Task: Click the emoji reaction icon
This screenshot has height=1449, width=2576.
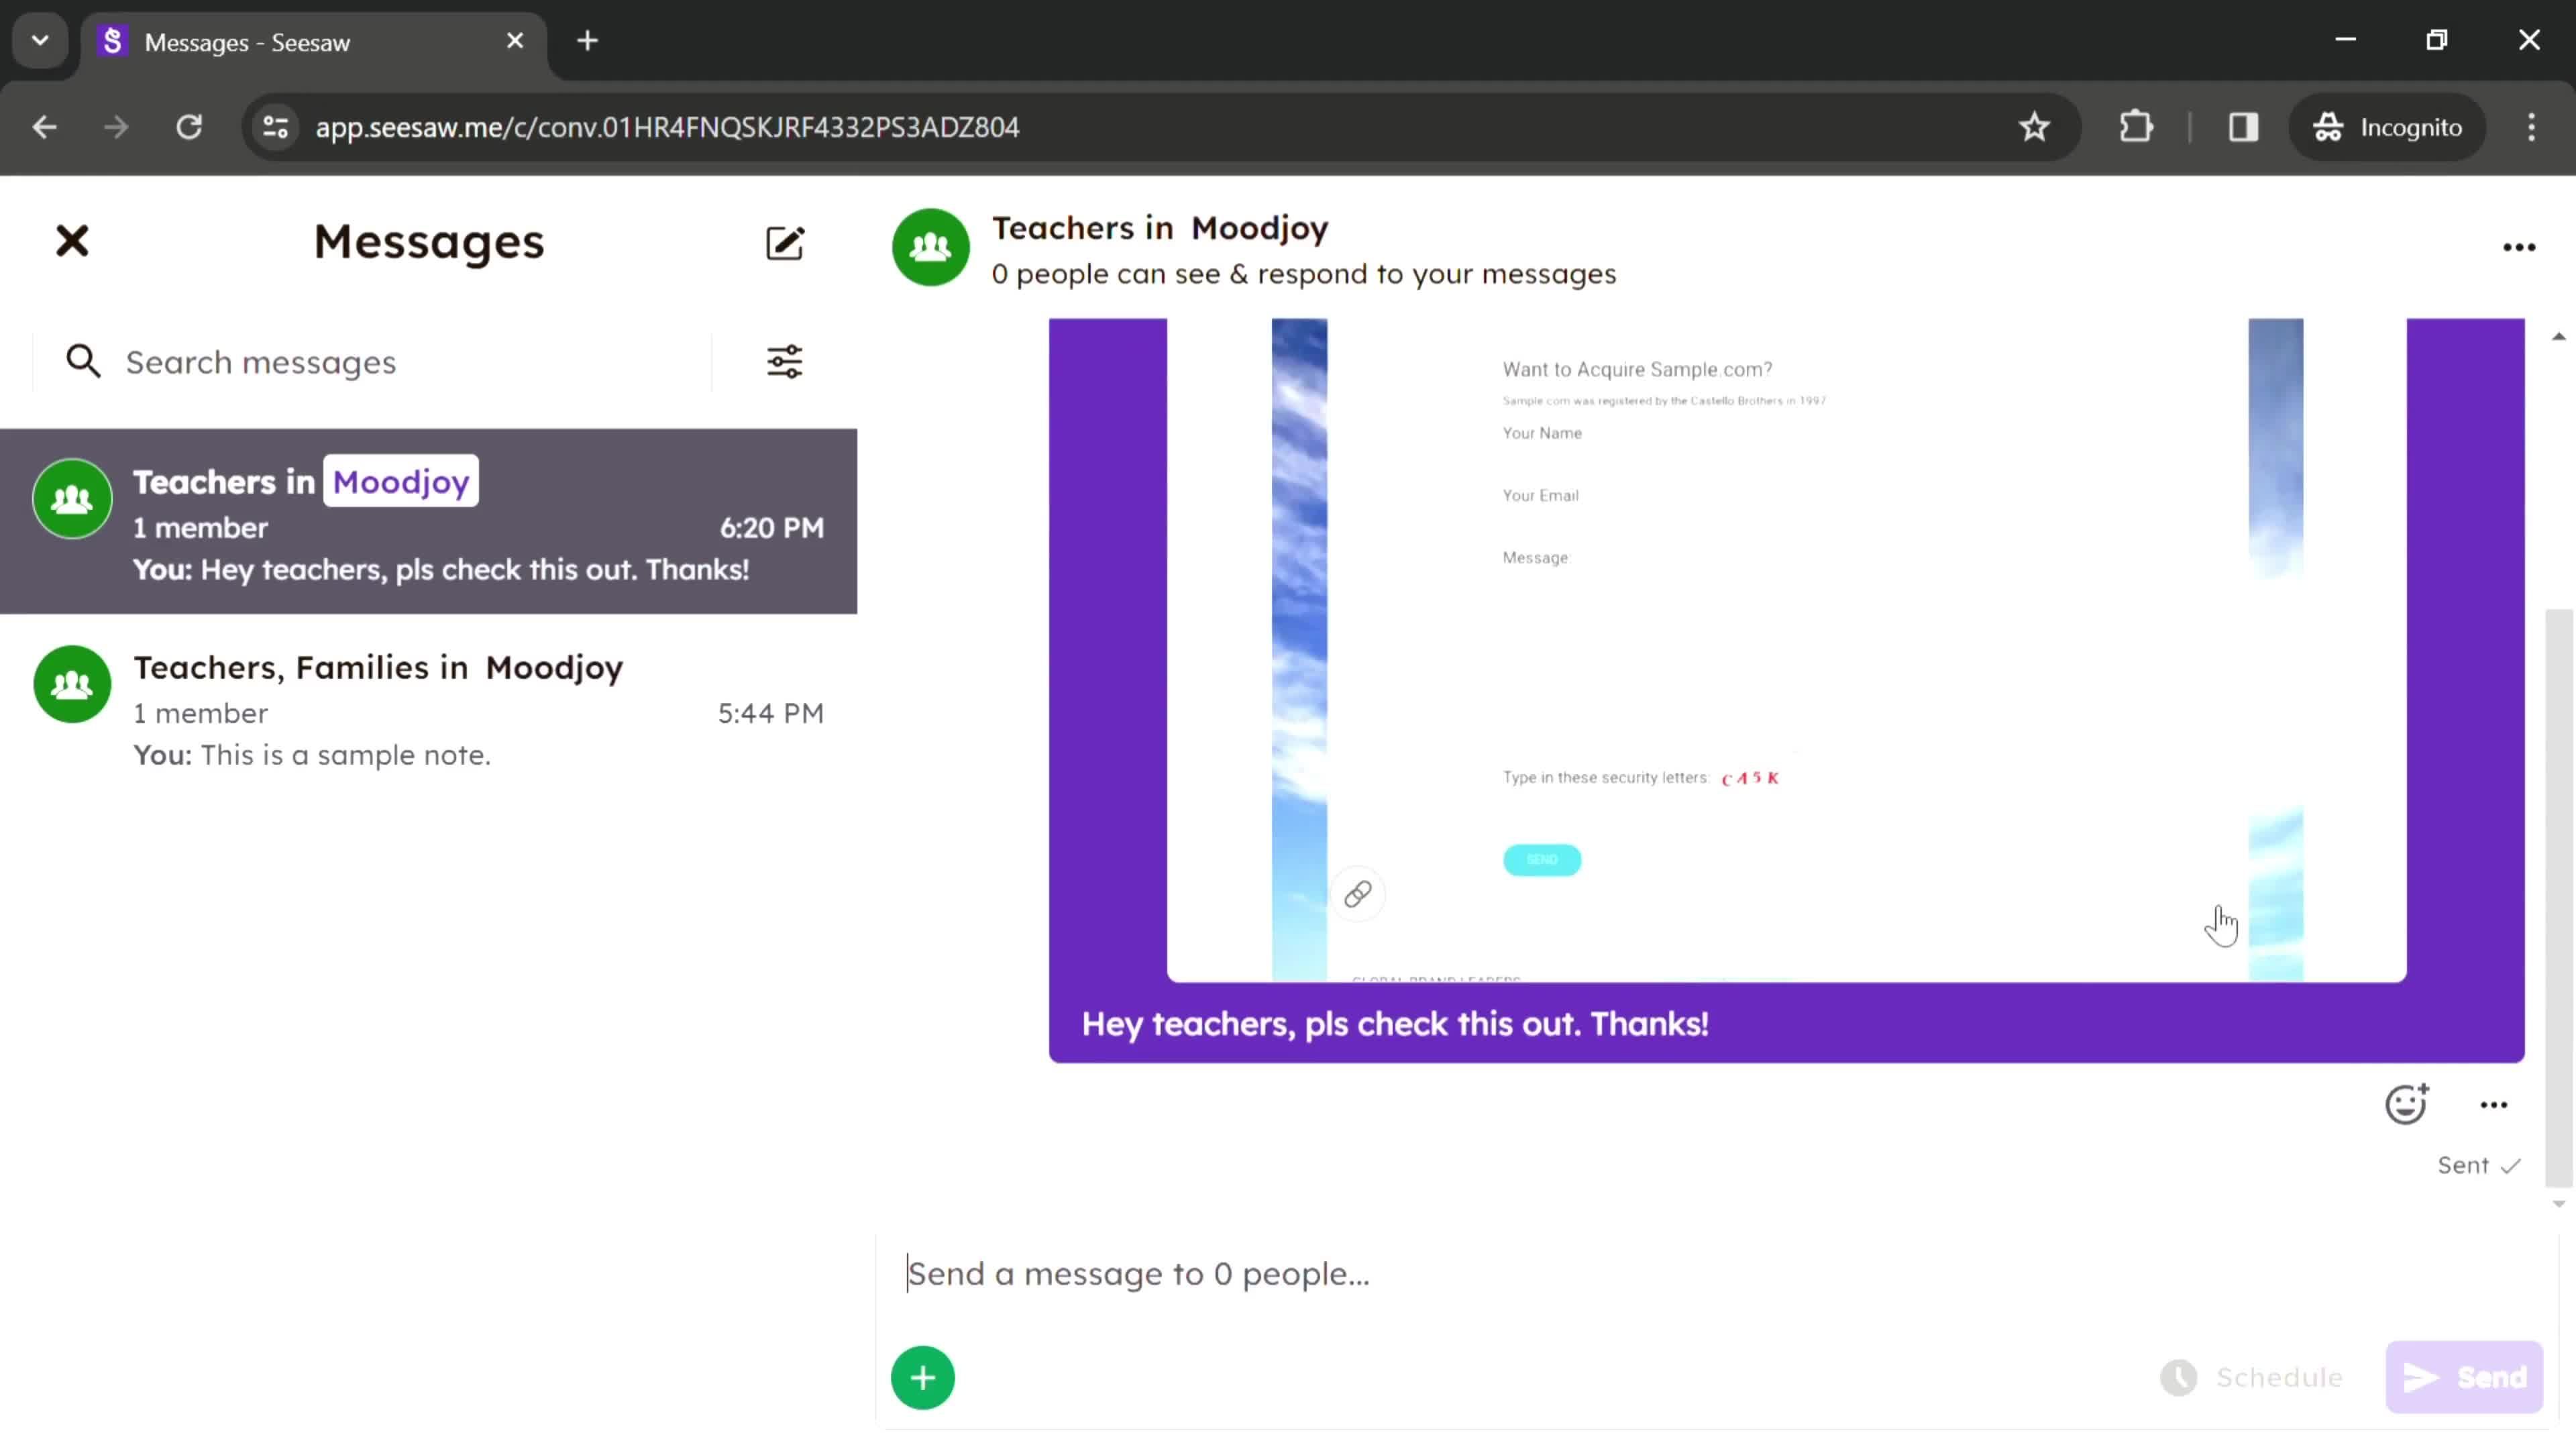Action: point(2406,1104)
